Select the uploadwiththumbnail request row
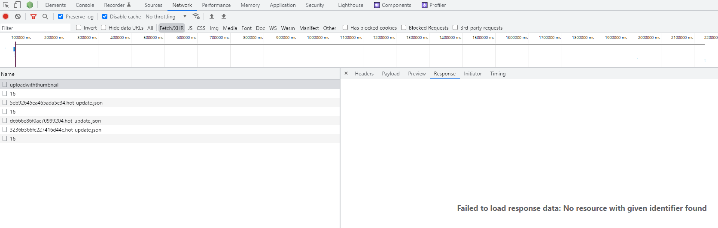The width and height of the screenshot is (718, 228). click(170, 84)
